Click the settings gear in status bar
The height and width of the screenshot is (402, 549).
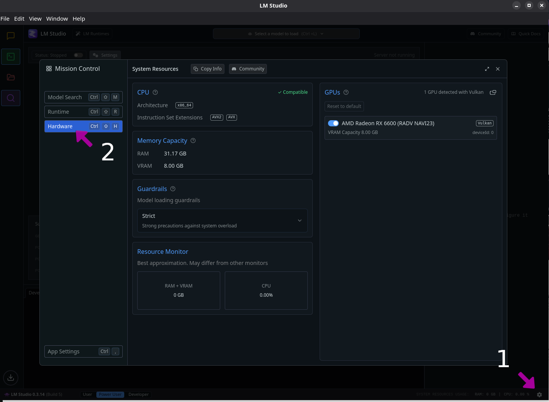pyautogui.click(x=539, y=394)
